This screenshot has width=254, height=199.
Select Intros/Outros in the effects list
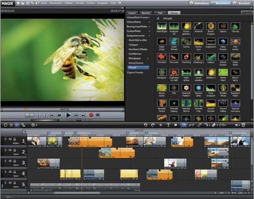[136, 63]
